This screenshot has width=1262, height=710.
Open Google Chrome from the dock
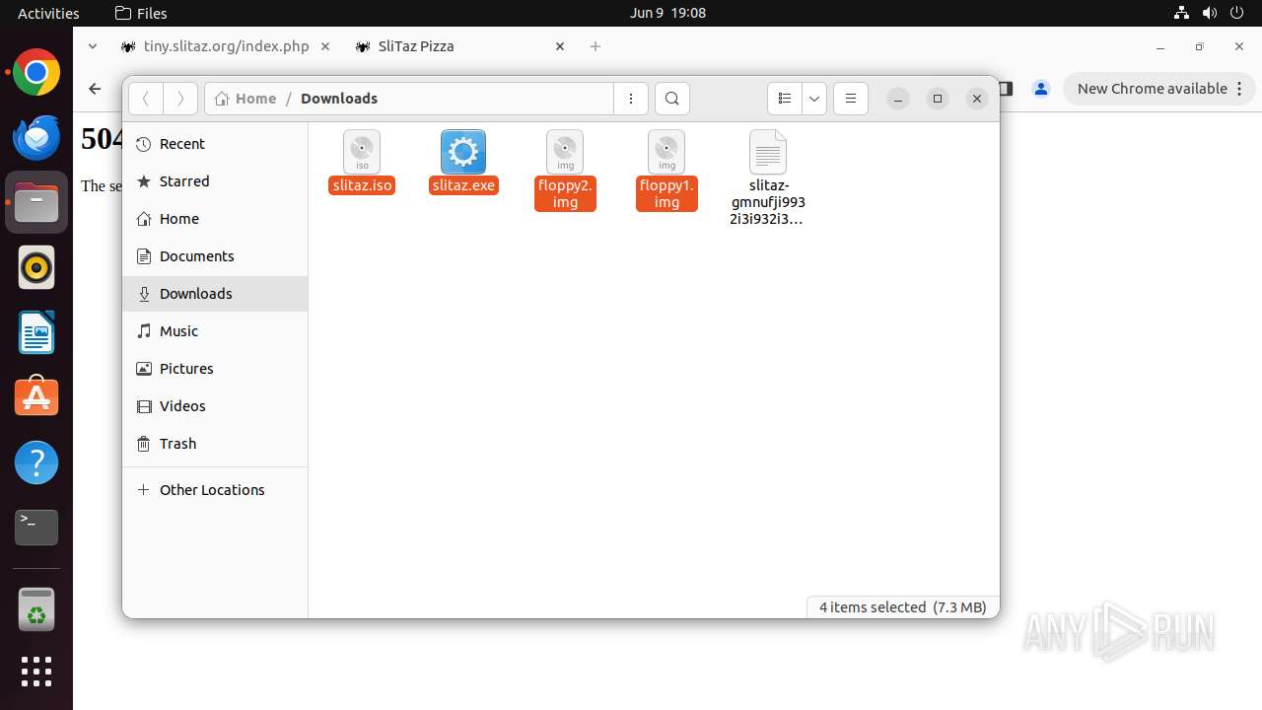pyautogui.click(x=36, y=73)
